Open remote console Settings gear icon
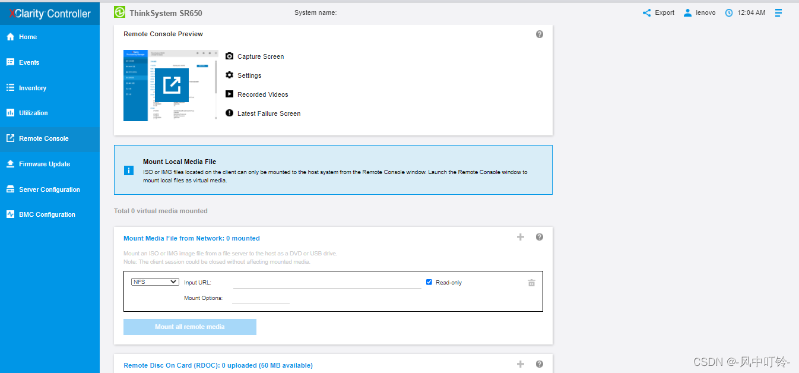This screenshot has width=799, height=373. click(230, 75)
